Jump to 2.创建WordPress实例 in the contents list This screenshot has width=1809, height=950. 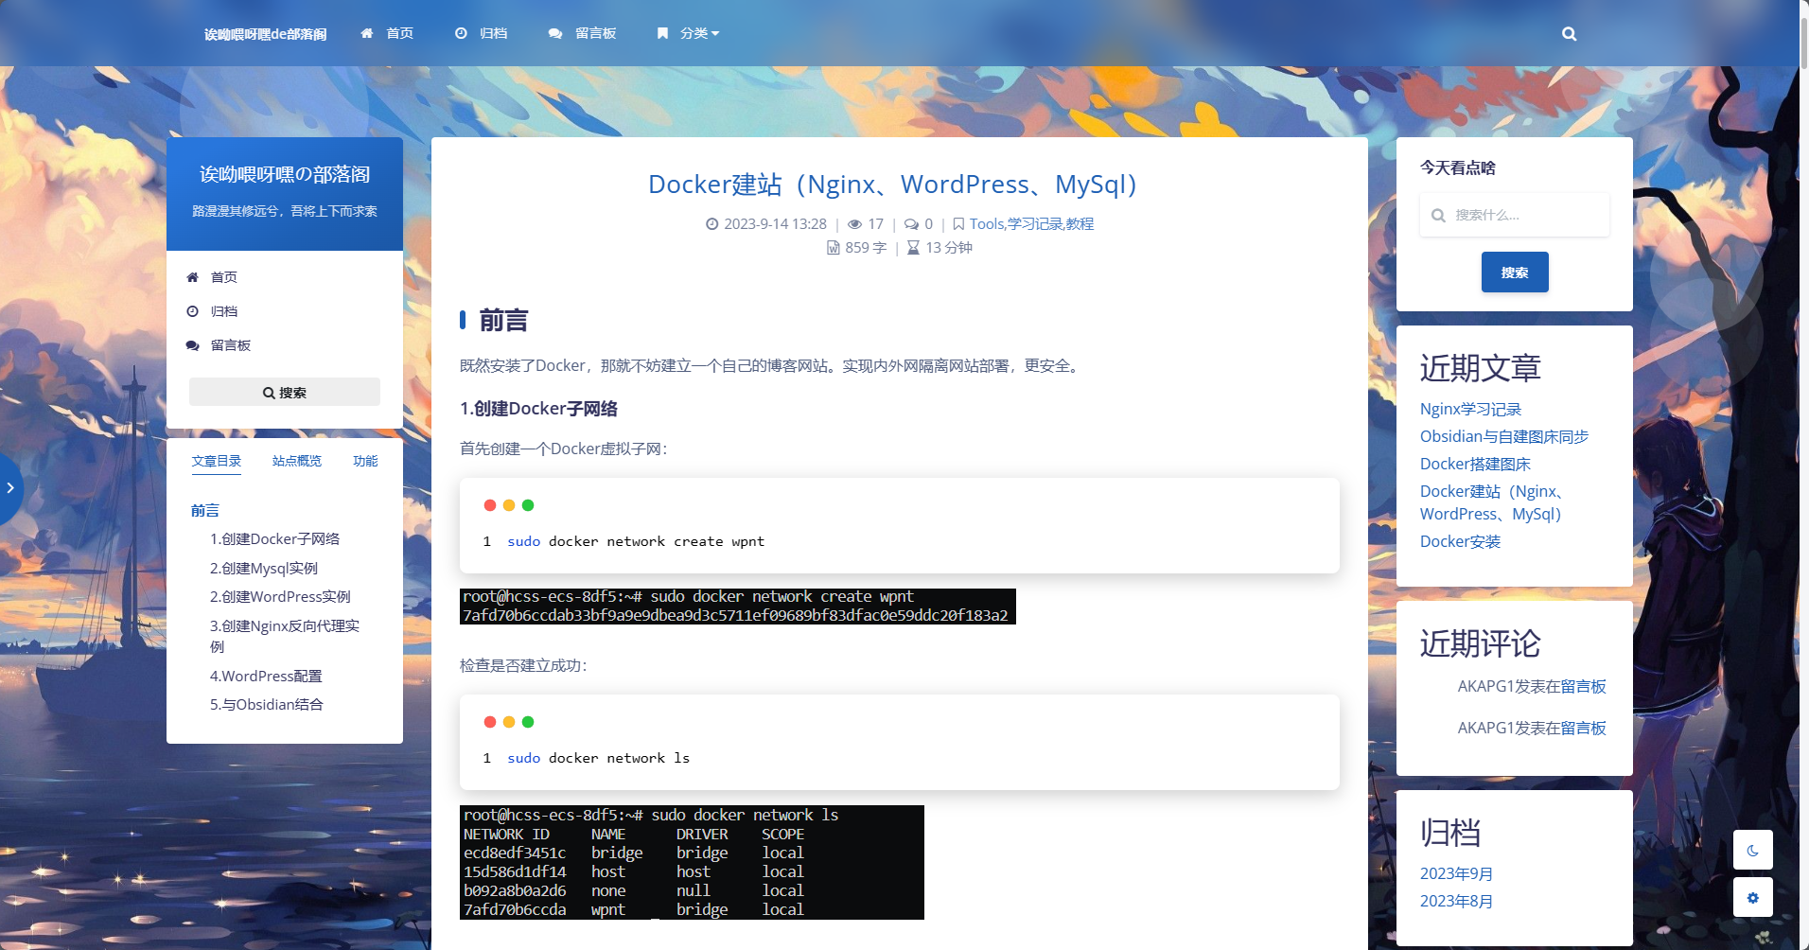coord(280,597)
